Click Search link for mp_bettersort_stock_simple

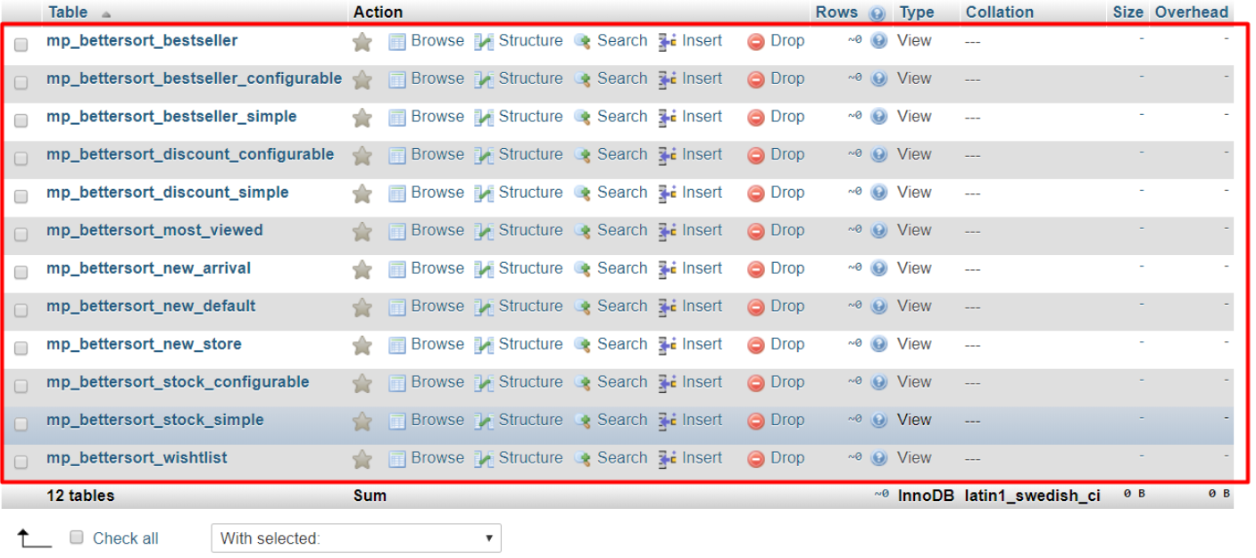click(621, 420)
